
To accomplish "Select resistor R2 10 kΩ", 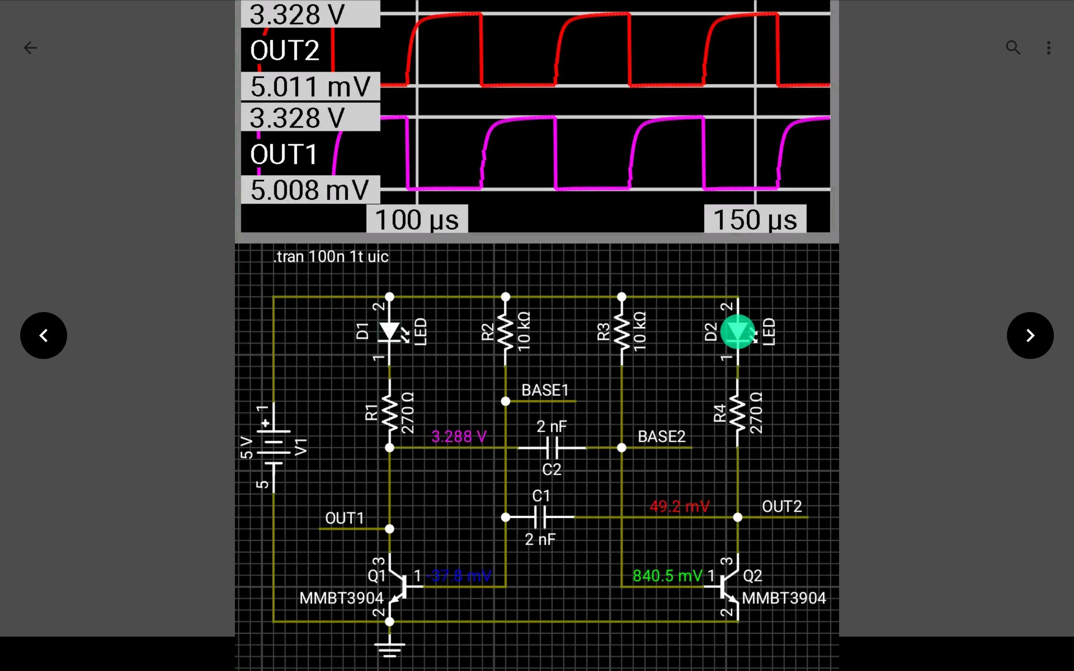I will coord(505,331).
